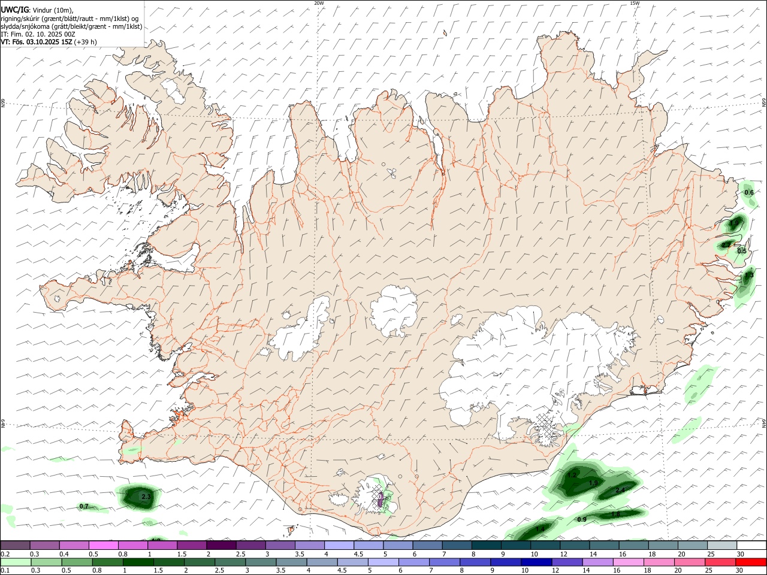Select the darkest green swatch labeled 1 in lower legend
The width and height of the screenshot is (767, 575).
point(138,562)
